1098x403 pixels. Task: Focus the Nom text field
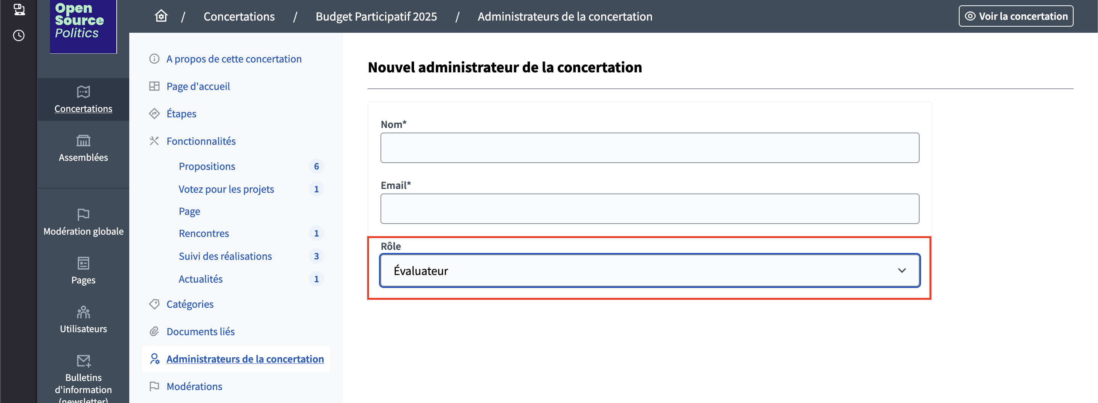[650, 148]
